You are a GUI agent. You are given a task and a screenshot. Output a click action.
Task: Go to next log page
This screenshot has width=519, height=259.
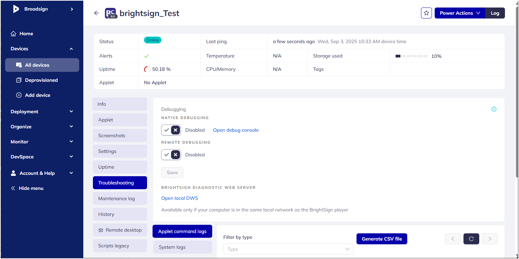click(x=490, y=239)
